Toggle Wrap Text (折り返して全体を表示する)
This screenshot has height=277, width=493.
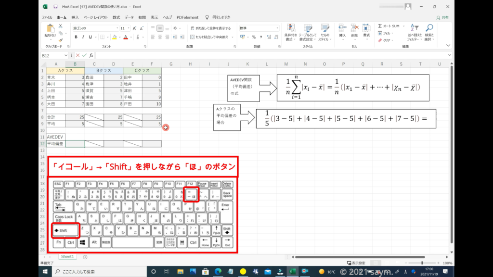tap(210, 28)
